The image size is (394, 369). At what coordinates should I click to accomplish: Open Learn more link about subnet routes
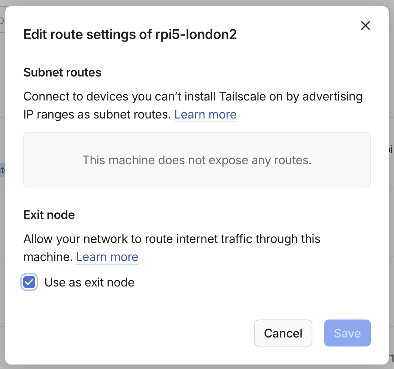(205, 115)
